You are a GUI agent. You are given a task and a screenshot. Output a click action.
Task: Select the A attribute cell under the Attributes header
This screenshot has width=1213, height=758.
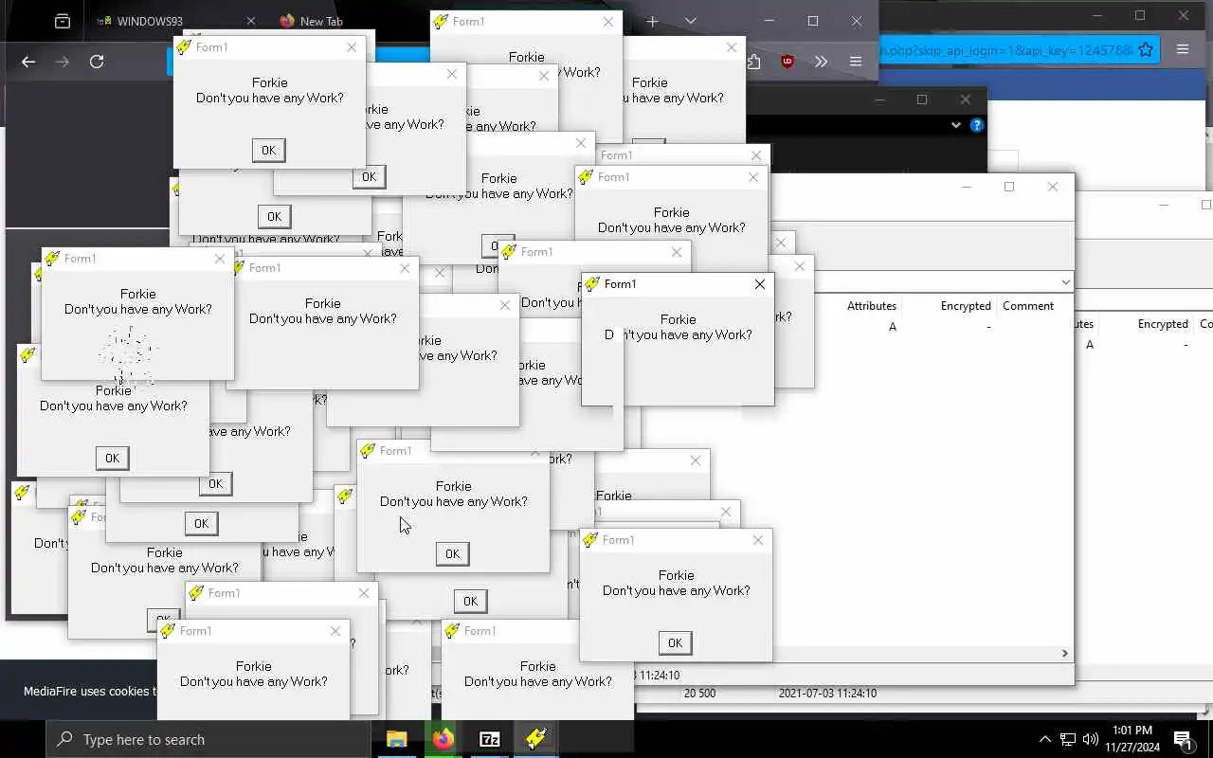click(x=893, y=327)
